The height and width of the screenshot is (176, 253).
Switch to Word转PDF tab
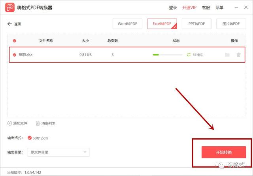127,24
